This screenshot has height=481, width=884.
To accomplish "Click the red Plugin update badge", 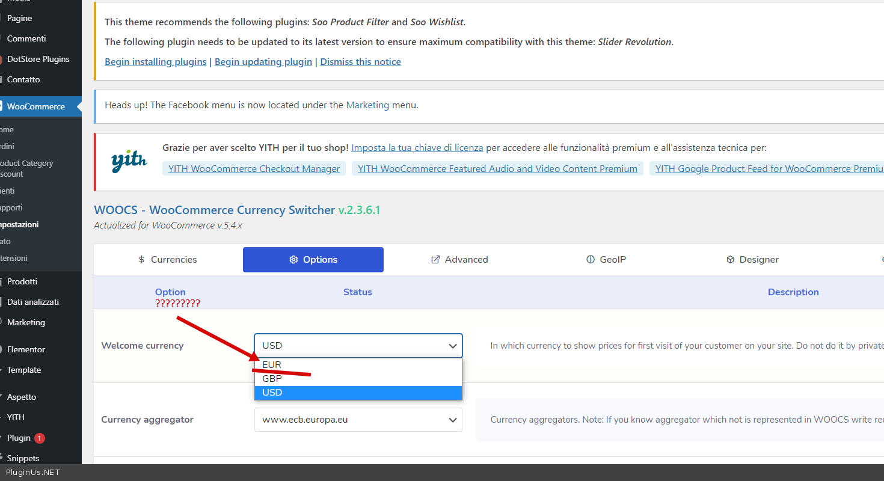I will click(x=39, y=438).
